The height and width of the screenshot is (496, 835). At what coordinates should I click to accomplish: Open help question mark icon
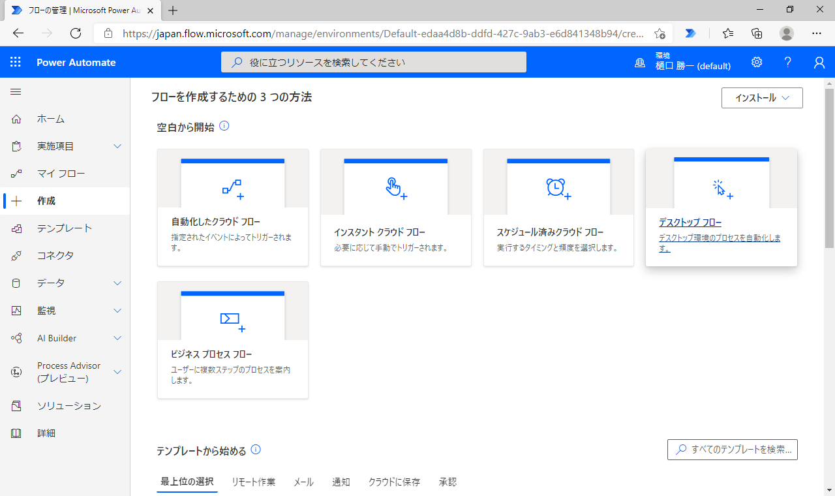pos(788,62)
